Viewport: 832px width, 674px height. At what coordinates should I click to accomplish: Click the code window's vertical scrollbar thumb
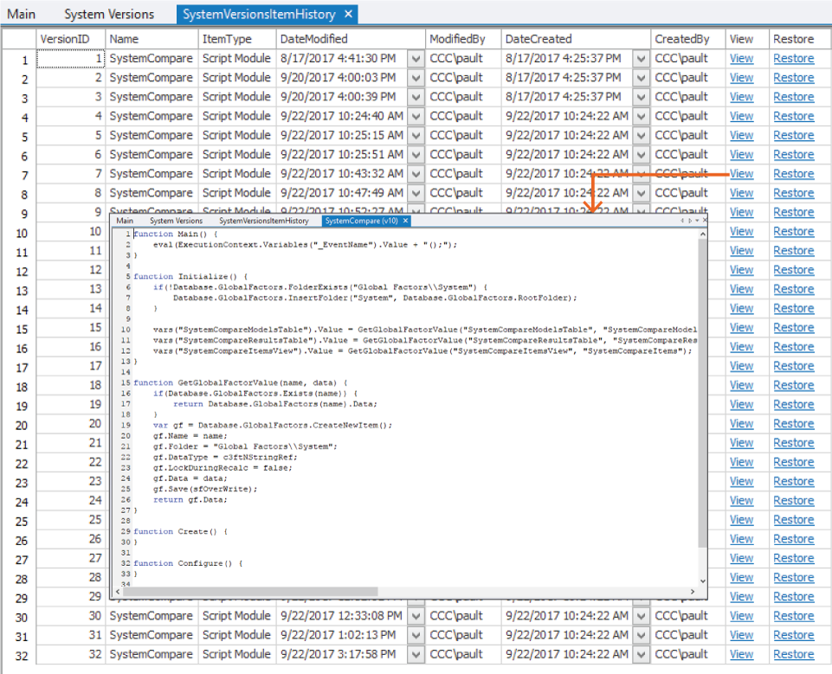(702, 394)
